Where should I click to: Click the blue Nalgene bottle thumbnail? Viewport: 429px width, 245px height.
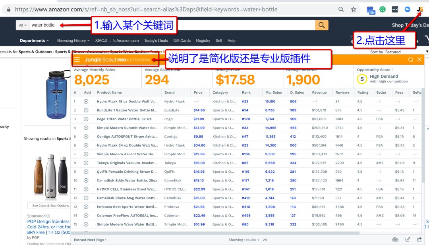point(57,95)
